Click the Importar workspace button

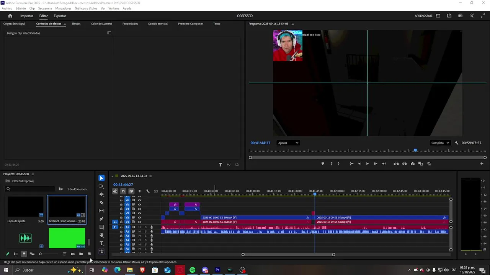coord(27,16)
